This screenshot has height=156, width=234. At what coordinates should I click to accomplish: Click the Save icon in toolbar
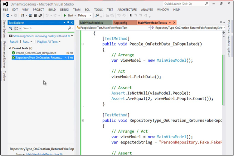(x=35, y=15)
